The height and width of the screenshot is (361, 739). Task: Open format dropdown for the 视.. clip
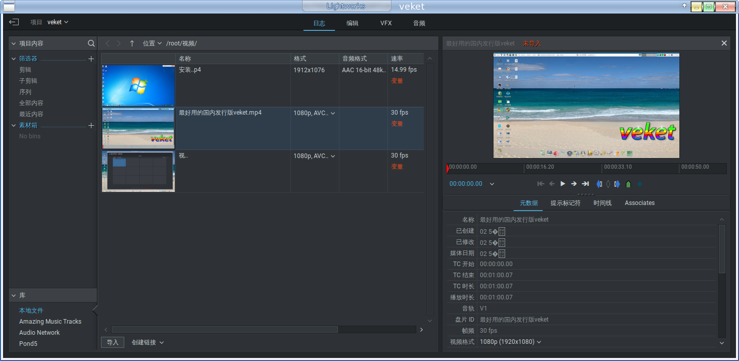click(333, 156)
